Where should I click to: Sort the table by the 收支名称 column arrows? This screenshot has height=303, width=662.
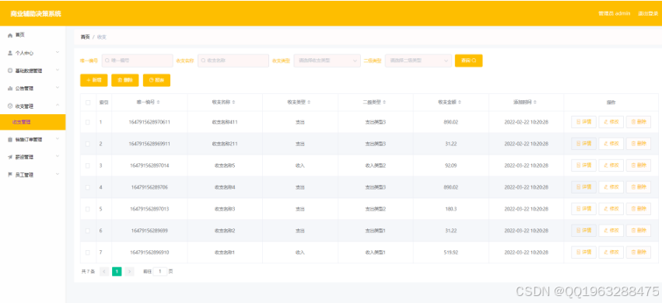pyautogui.click(x=233, y=103)
